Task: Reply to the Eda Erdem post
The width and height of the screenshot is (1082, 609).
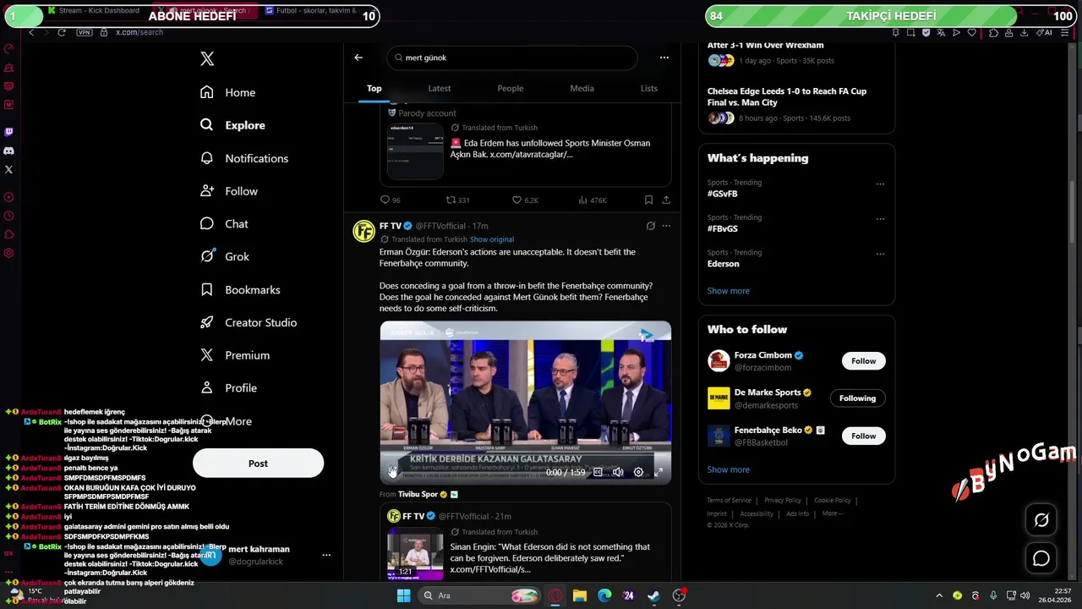Action: click(390, 200)
